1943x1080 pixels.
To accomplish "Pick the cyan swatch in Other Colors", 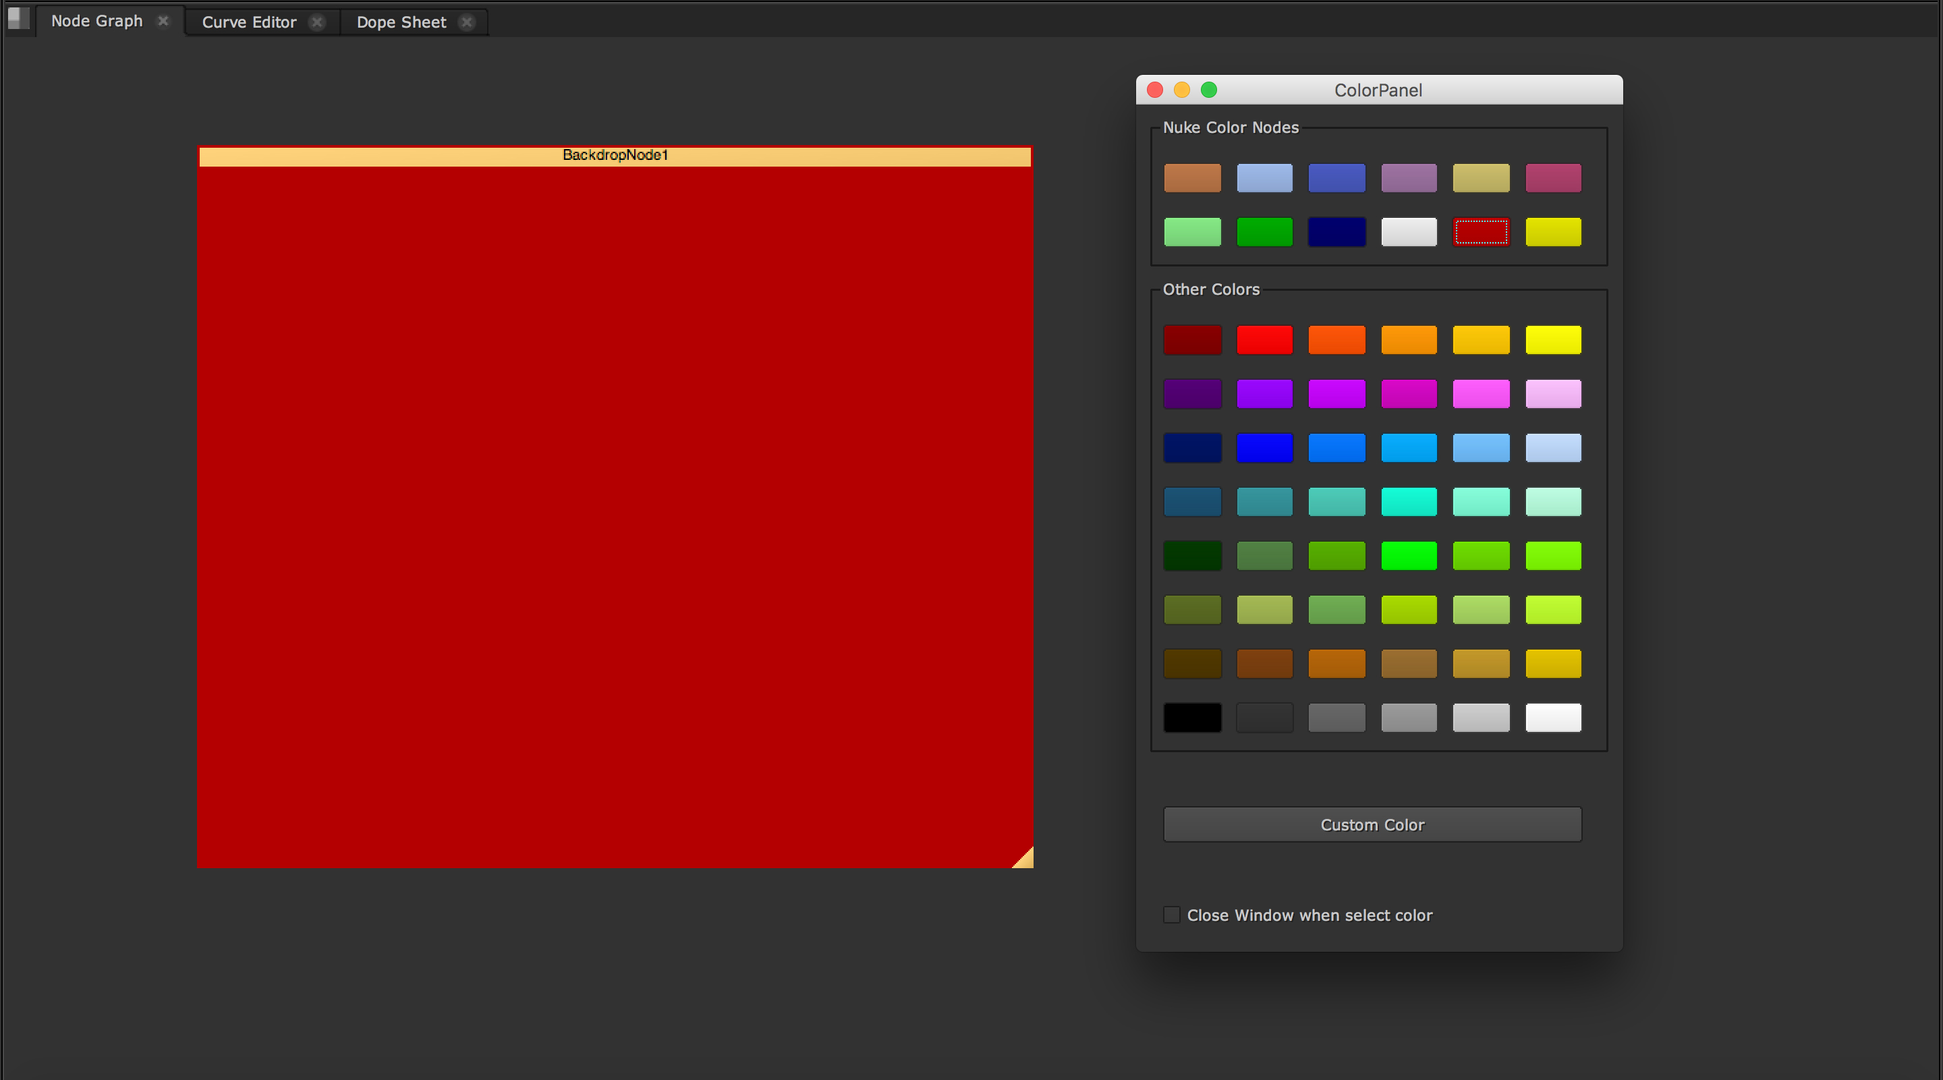I will point(1408,503).
